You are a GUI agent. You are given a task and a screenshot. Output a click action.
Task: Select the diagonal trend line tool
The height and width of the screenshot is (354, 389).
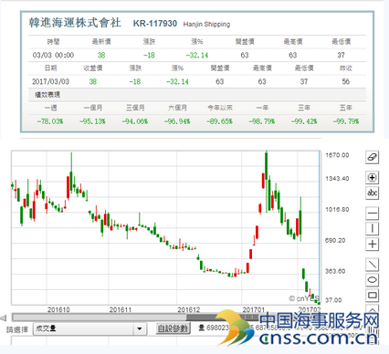372,265
